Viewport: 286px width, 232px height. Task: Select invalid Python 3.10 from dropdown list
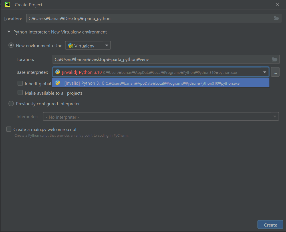pos(161,83)
